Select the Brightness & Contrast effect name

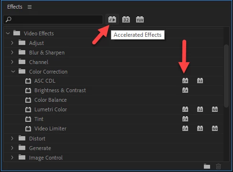[x=60, y=90]
